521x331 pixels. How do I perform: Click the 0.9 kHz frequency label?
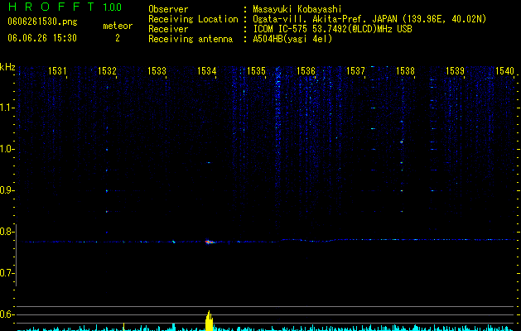(7, 190)
